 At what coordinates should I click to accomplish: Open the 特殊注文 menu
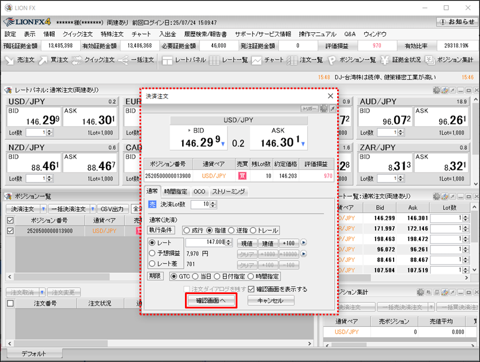[x=112, y=34]
